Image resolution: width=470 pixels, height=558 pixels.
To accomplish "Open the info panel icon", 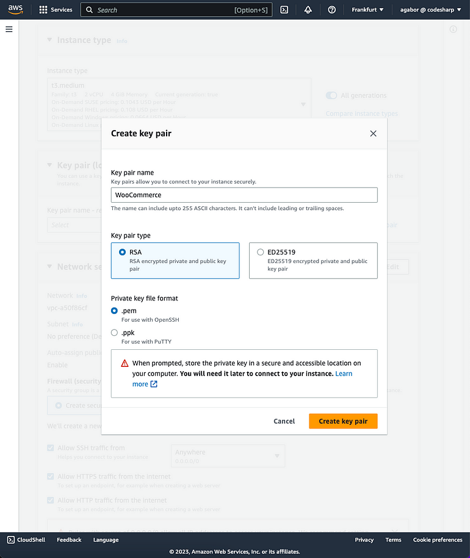I will click(x=453, y=29).
